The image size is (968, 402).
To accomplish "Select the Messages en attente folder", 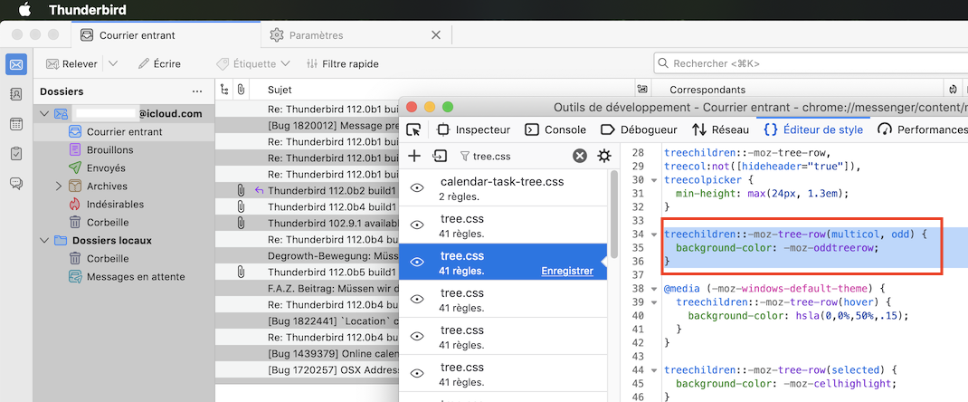I will tap(124, 277).
